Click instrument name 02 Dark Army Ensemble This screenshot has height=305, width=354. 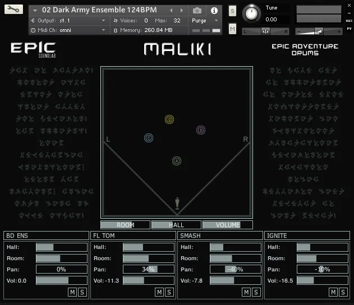[99, 10]
